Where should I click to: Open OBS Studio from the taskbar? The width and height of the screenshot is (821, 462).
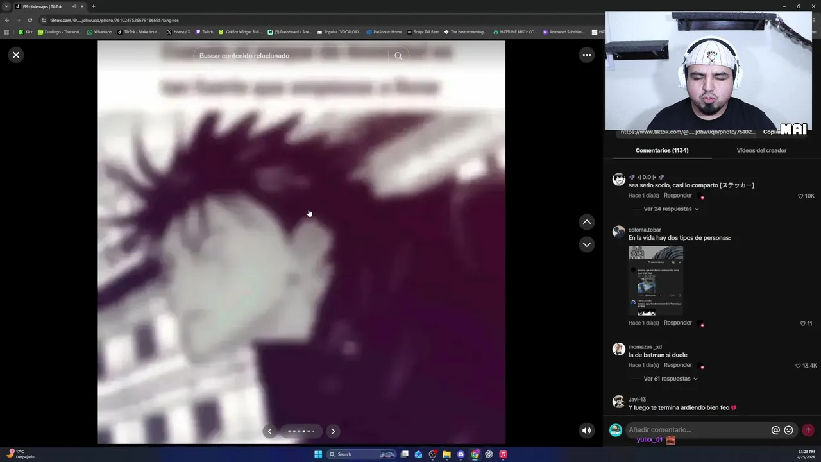coord(432,454)
